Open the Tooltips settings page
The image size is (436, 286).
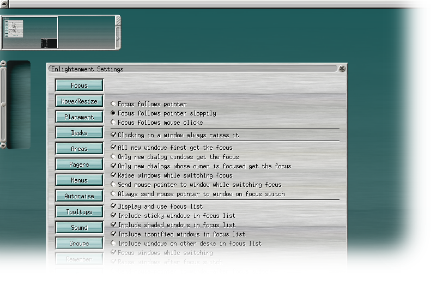pyautogui.click(x=79, y=212)
